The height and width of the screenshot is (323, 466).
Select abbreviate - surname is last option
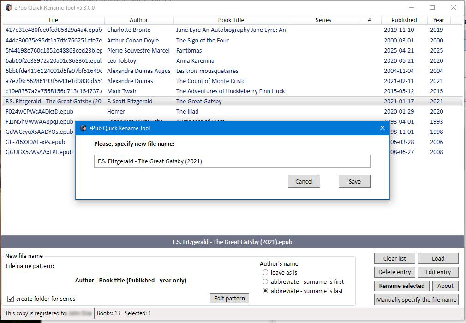point(265,290)
